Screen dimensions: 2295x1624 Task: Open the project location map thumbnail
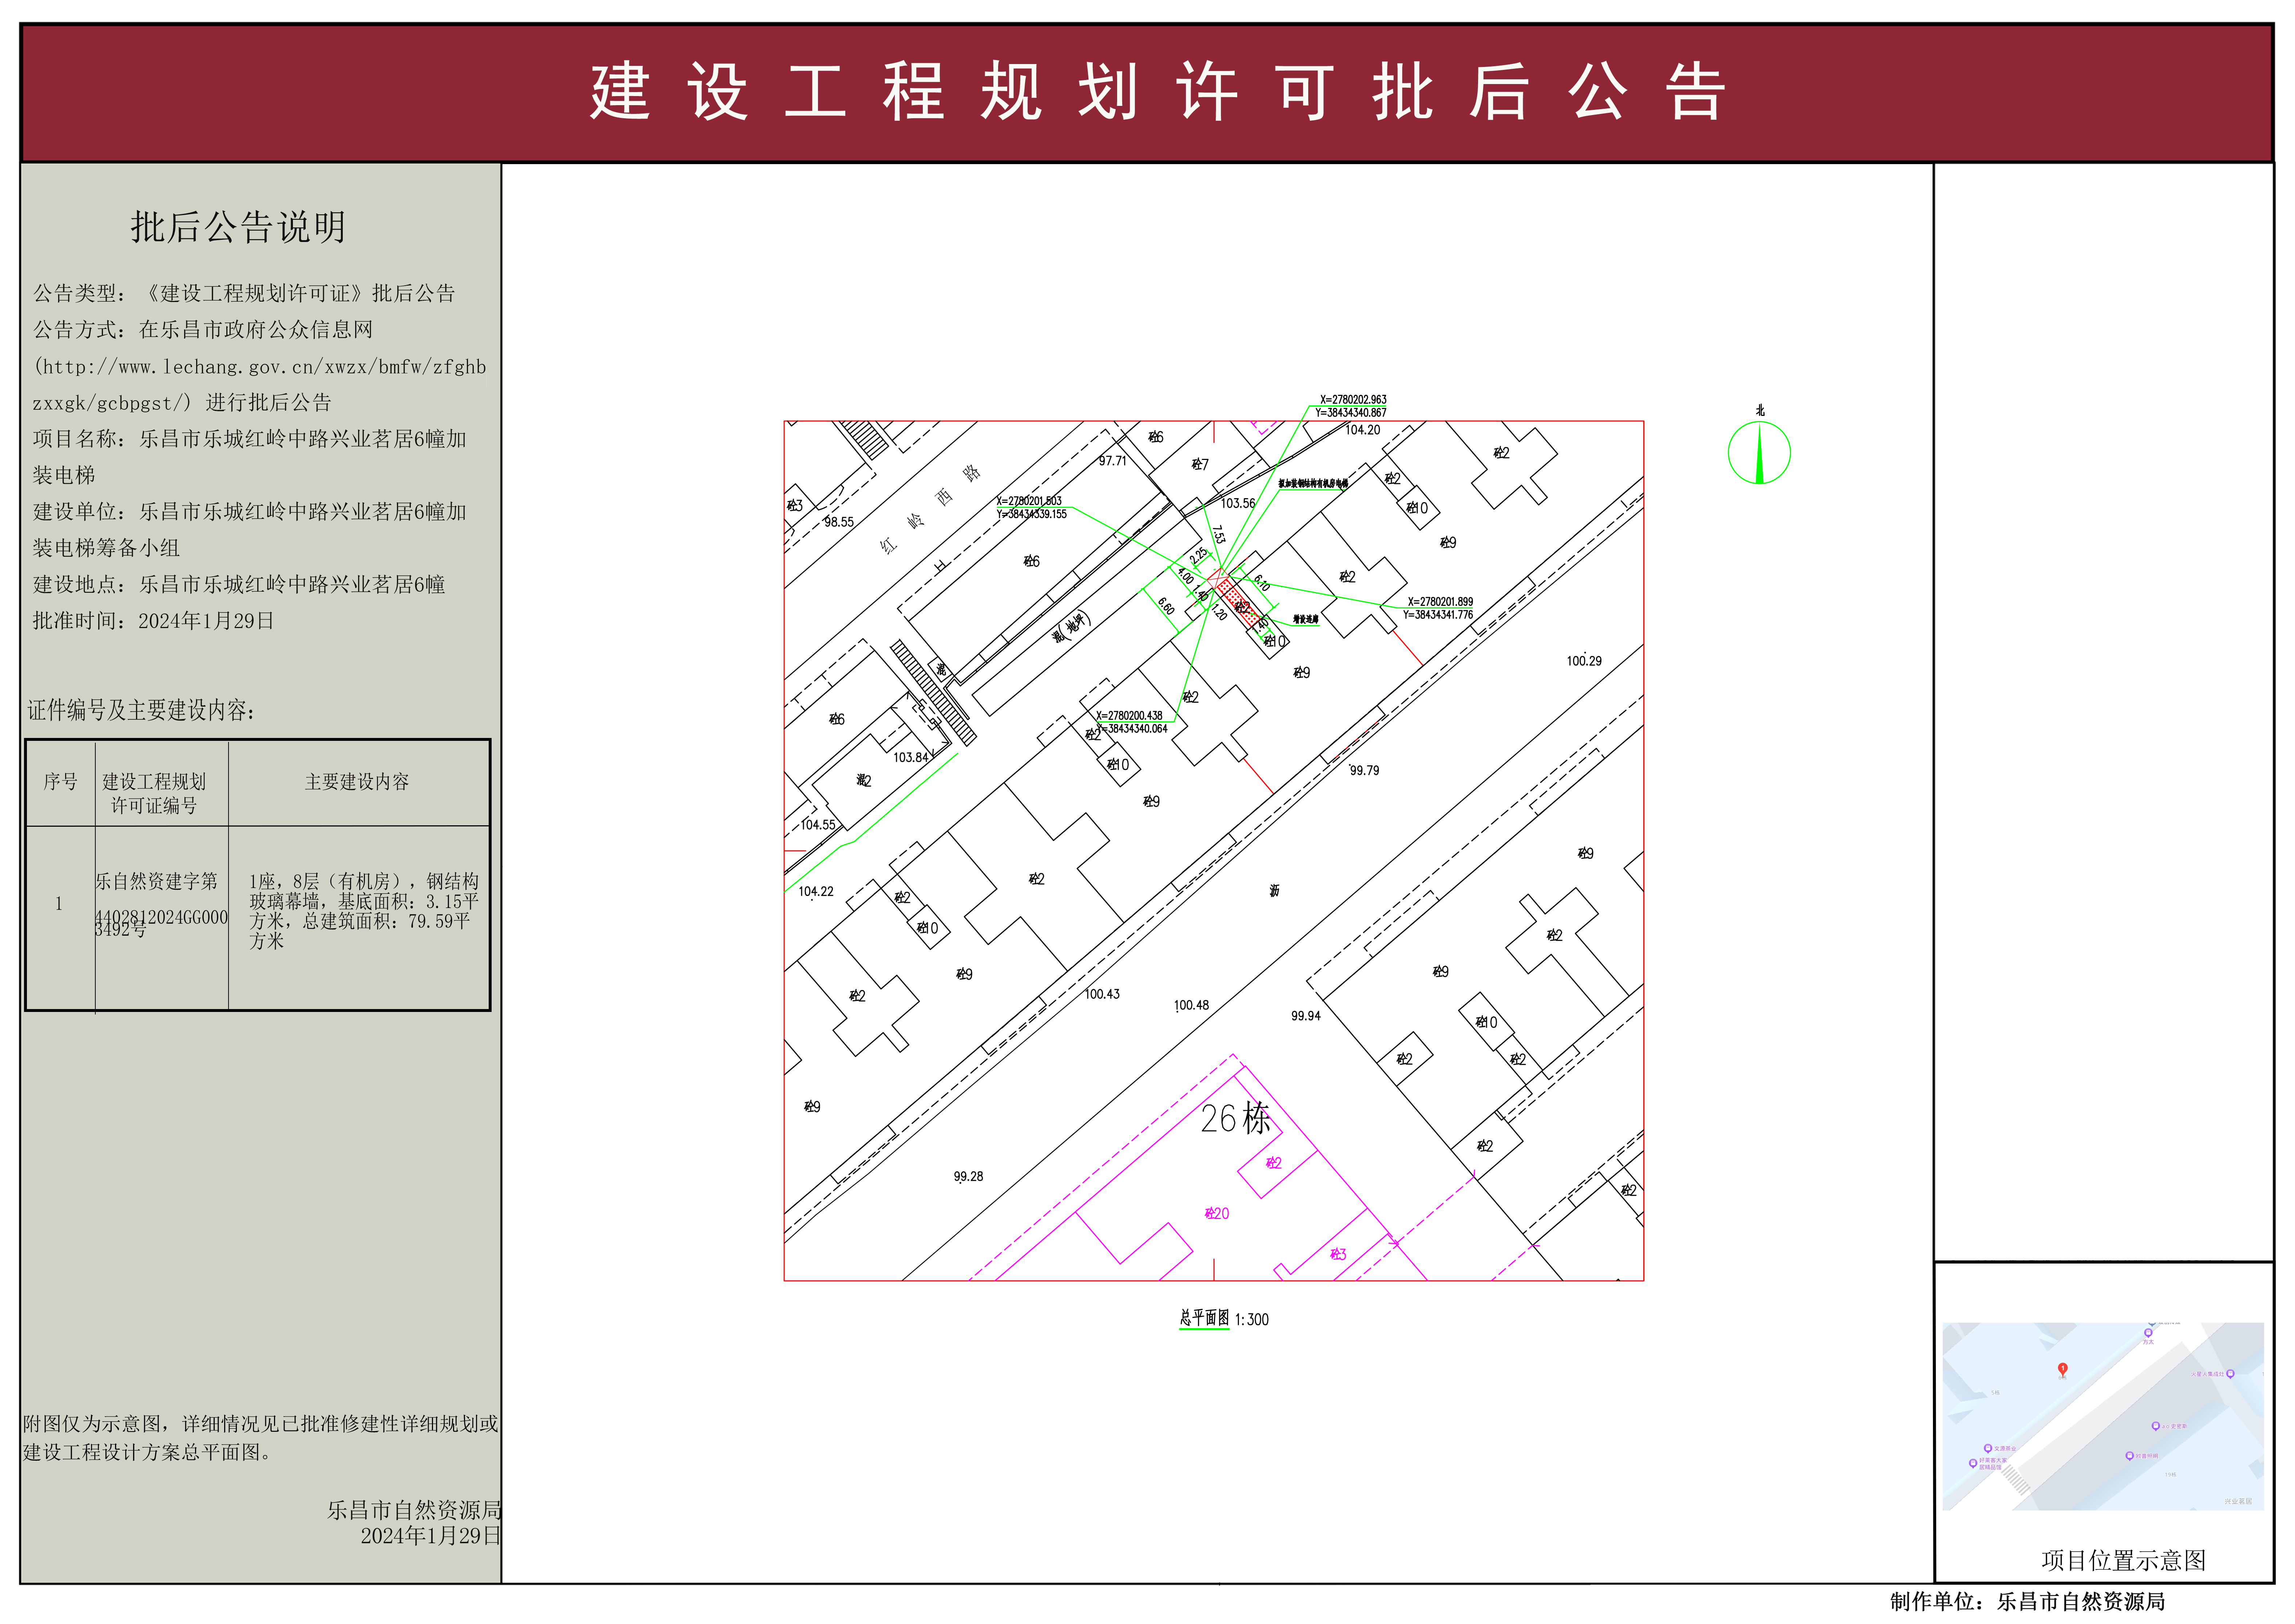click(x=2103, y=1416)
